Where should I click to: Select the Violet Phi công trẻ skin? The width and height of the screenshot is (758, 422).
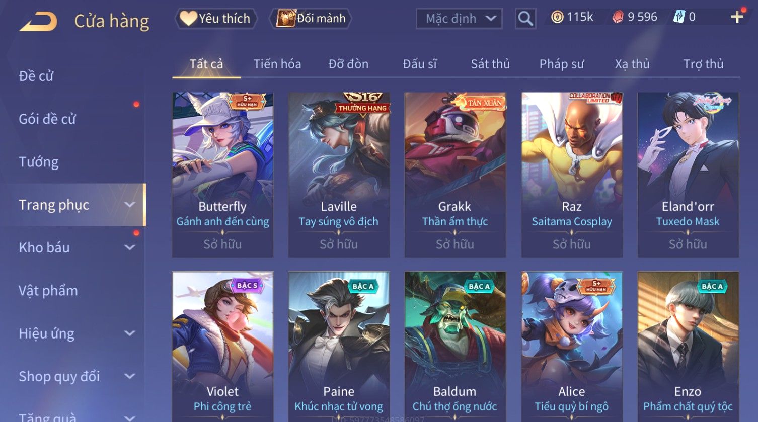(222, 347)
